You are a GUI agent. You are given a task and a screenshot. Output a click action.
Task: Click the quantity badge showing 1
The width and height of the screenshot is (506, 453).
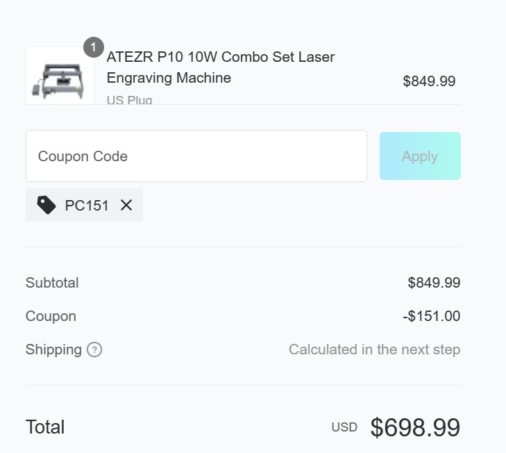tap(94, 48)
